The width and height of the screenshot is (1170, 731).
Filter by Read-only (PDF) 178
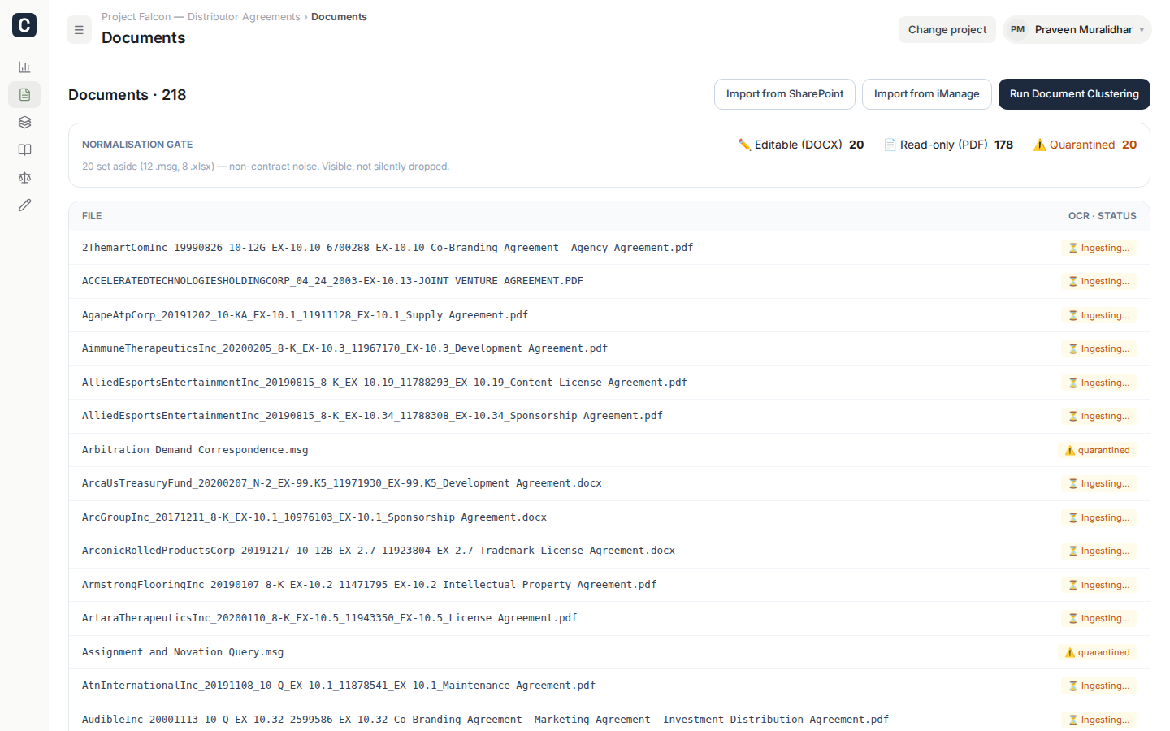[948, 145]
